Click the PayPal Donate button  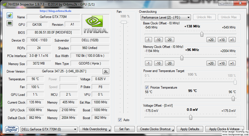pyautogui.click(x=12, y=129)
